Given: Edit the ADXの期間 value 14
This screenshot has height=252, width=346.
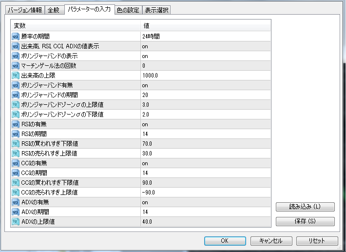Looking at the screenshot, I should point(206,212).
